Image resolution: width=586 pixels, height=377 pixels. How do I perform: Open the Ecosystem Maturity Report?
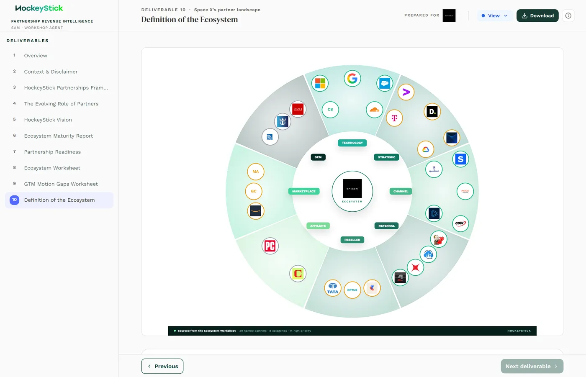click(59, 136)
